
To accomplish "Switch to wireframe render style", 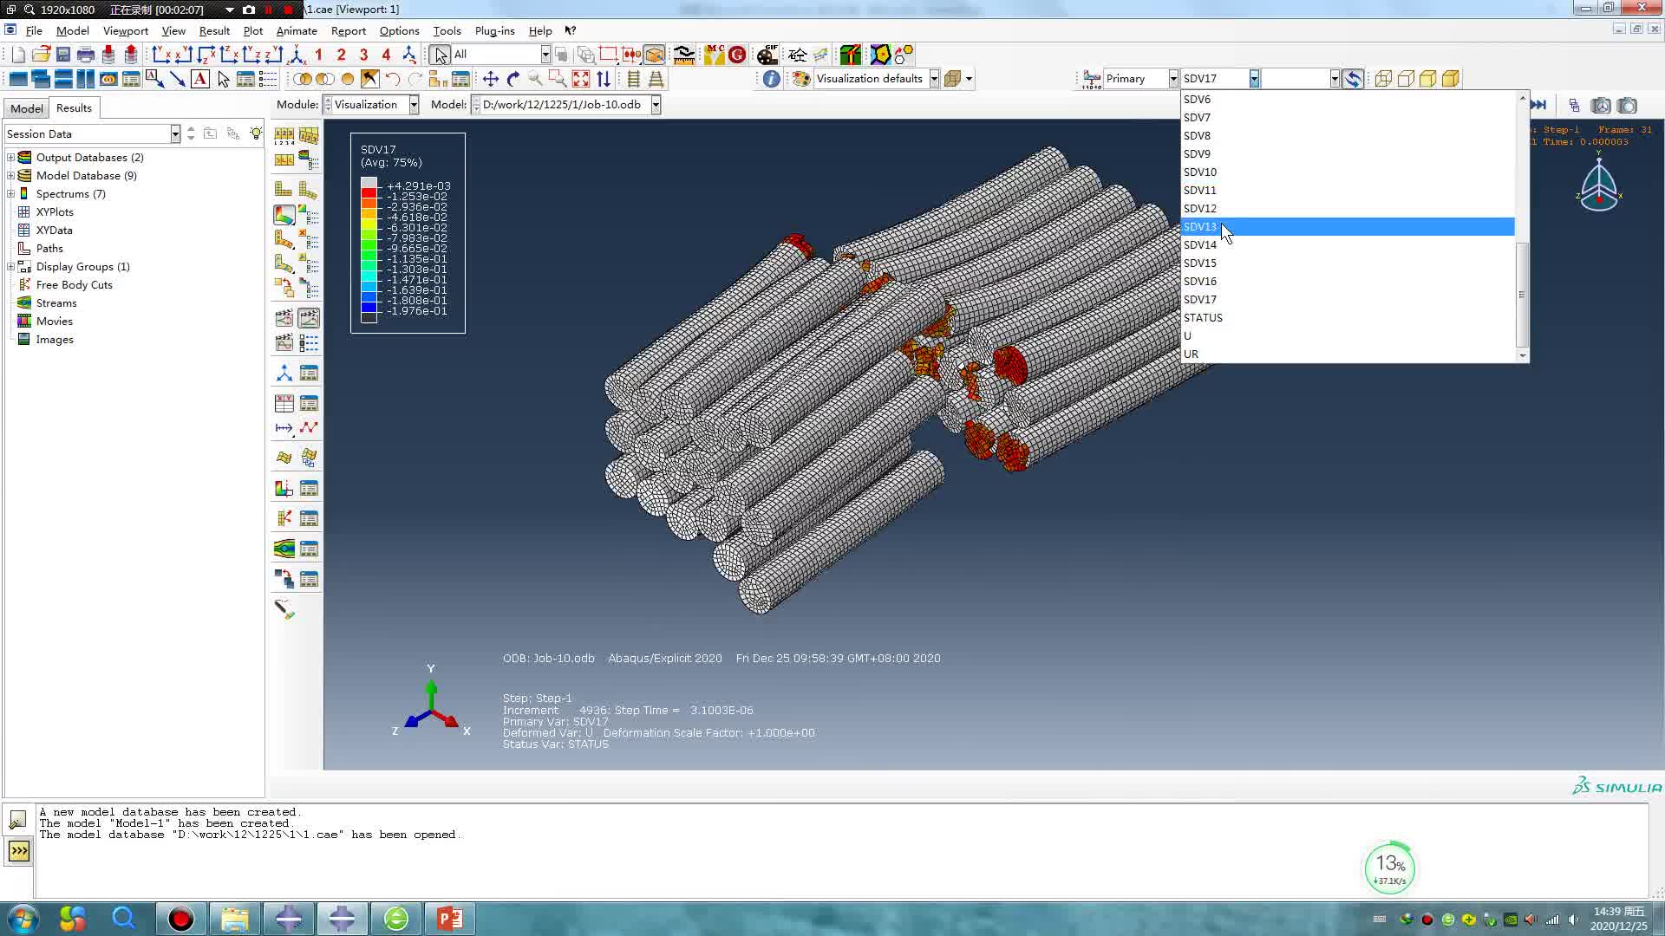I will click(x=1383, y=79).
